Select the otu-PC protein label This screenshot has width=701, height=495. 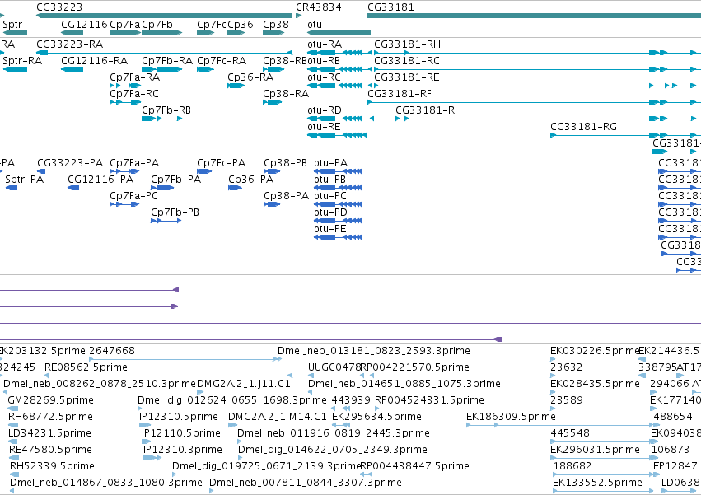(x=330, y=196)
